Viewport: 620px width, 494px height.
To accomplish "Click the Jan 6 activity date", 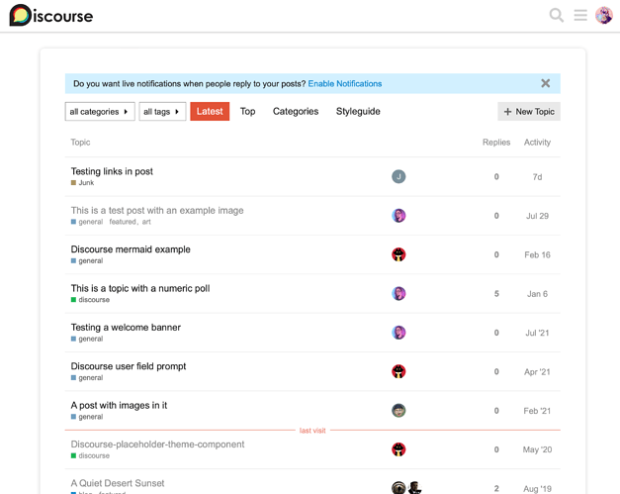I will pos(537,294).
